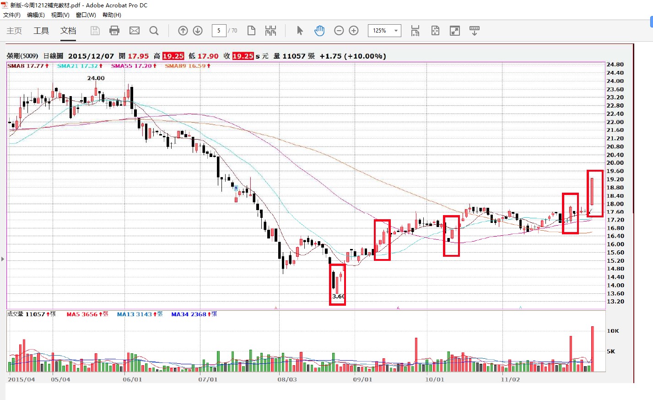Click the SMA89 16.59 indicator label
Viewport: 653px width, 400px height.
click(x=188, y=66)
